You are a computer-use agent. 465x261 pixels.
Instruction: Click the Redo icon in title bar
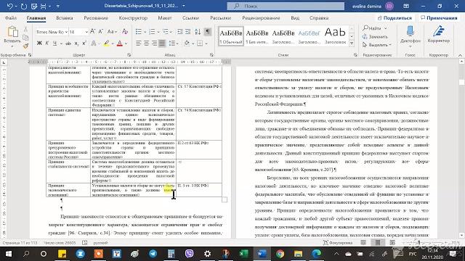[x=24, y=6]
